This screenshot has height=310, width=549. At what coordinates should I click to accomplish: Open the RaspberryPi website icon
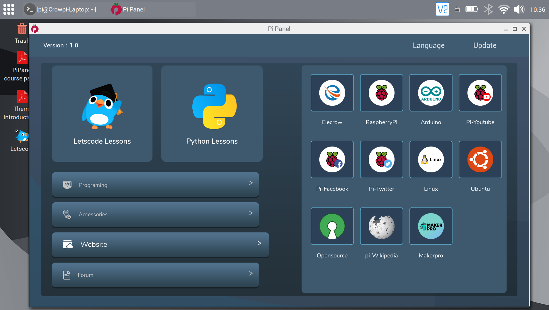pos(381,93)
